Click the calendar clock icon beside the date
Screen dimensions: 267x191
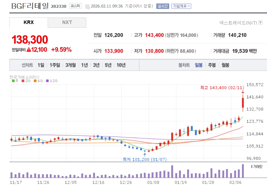88,7
